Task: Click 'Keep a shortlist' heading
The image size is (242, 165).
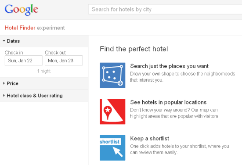Action: coord(150,139)
